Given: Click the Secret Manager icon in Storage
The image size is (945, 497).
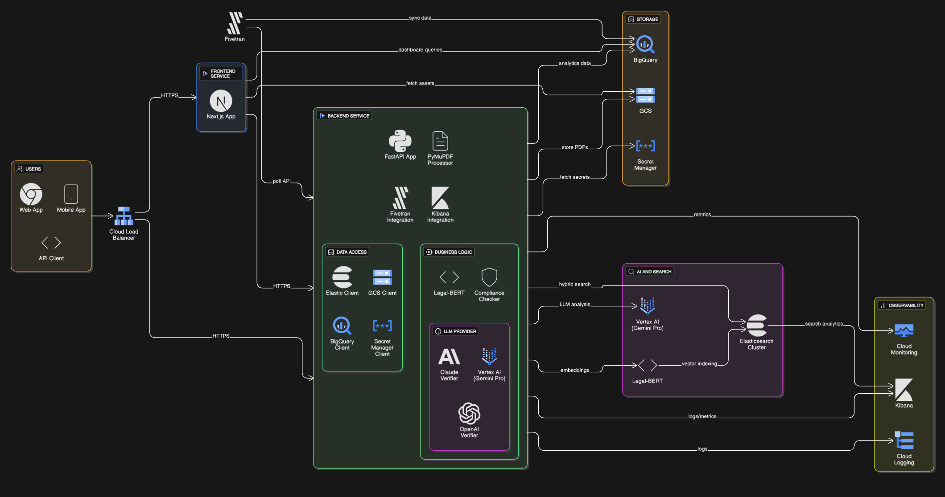Looking at the screenshot, I should pyautogui.click(x=645, y=146).
